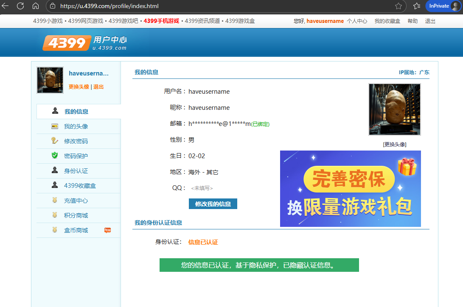Click the 密码保护 green shield icon
Screen dimensions: 463x307
point(55,156)
